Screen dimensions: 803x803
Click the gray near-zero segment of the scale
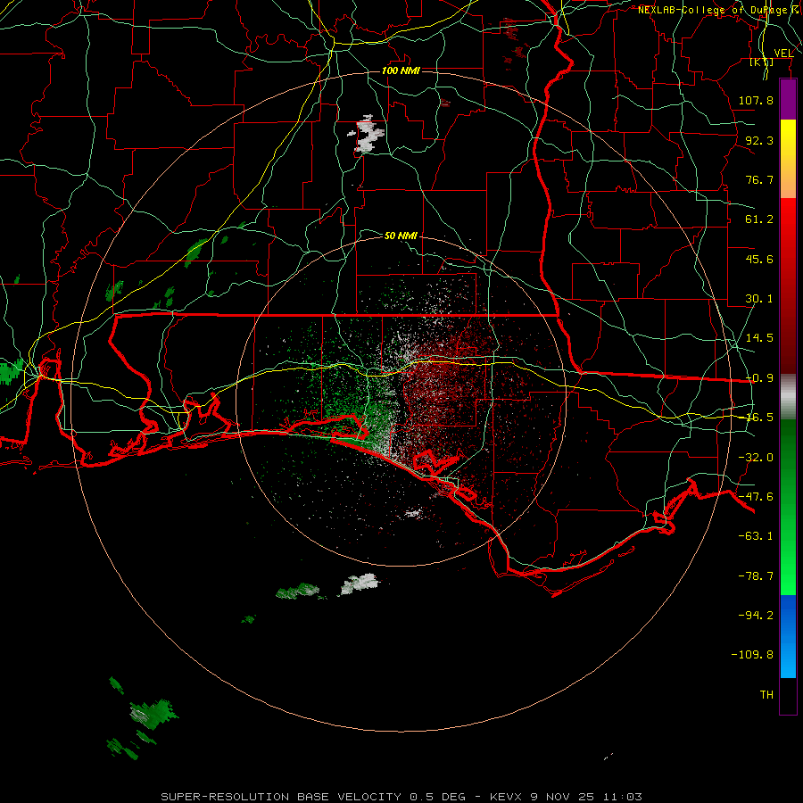788,397
